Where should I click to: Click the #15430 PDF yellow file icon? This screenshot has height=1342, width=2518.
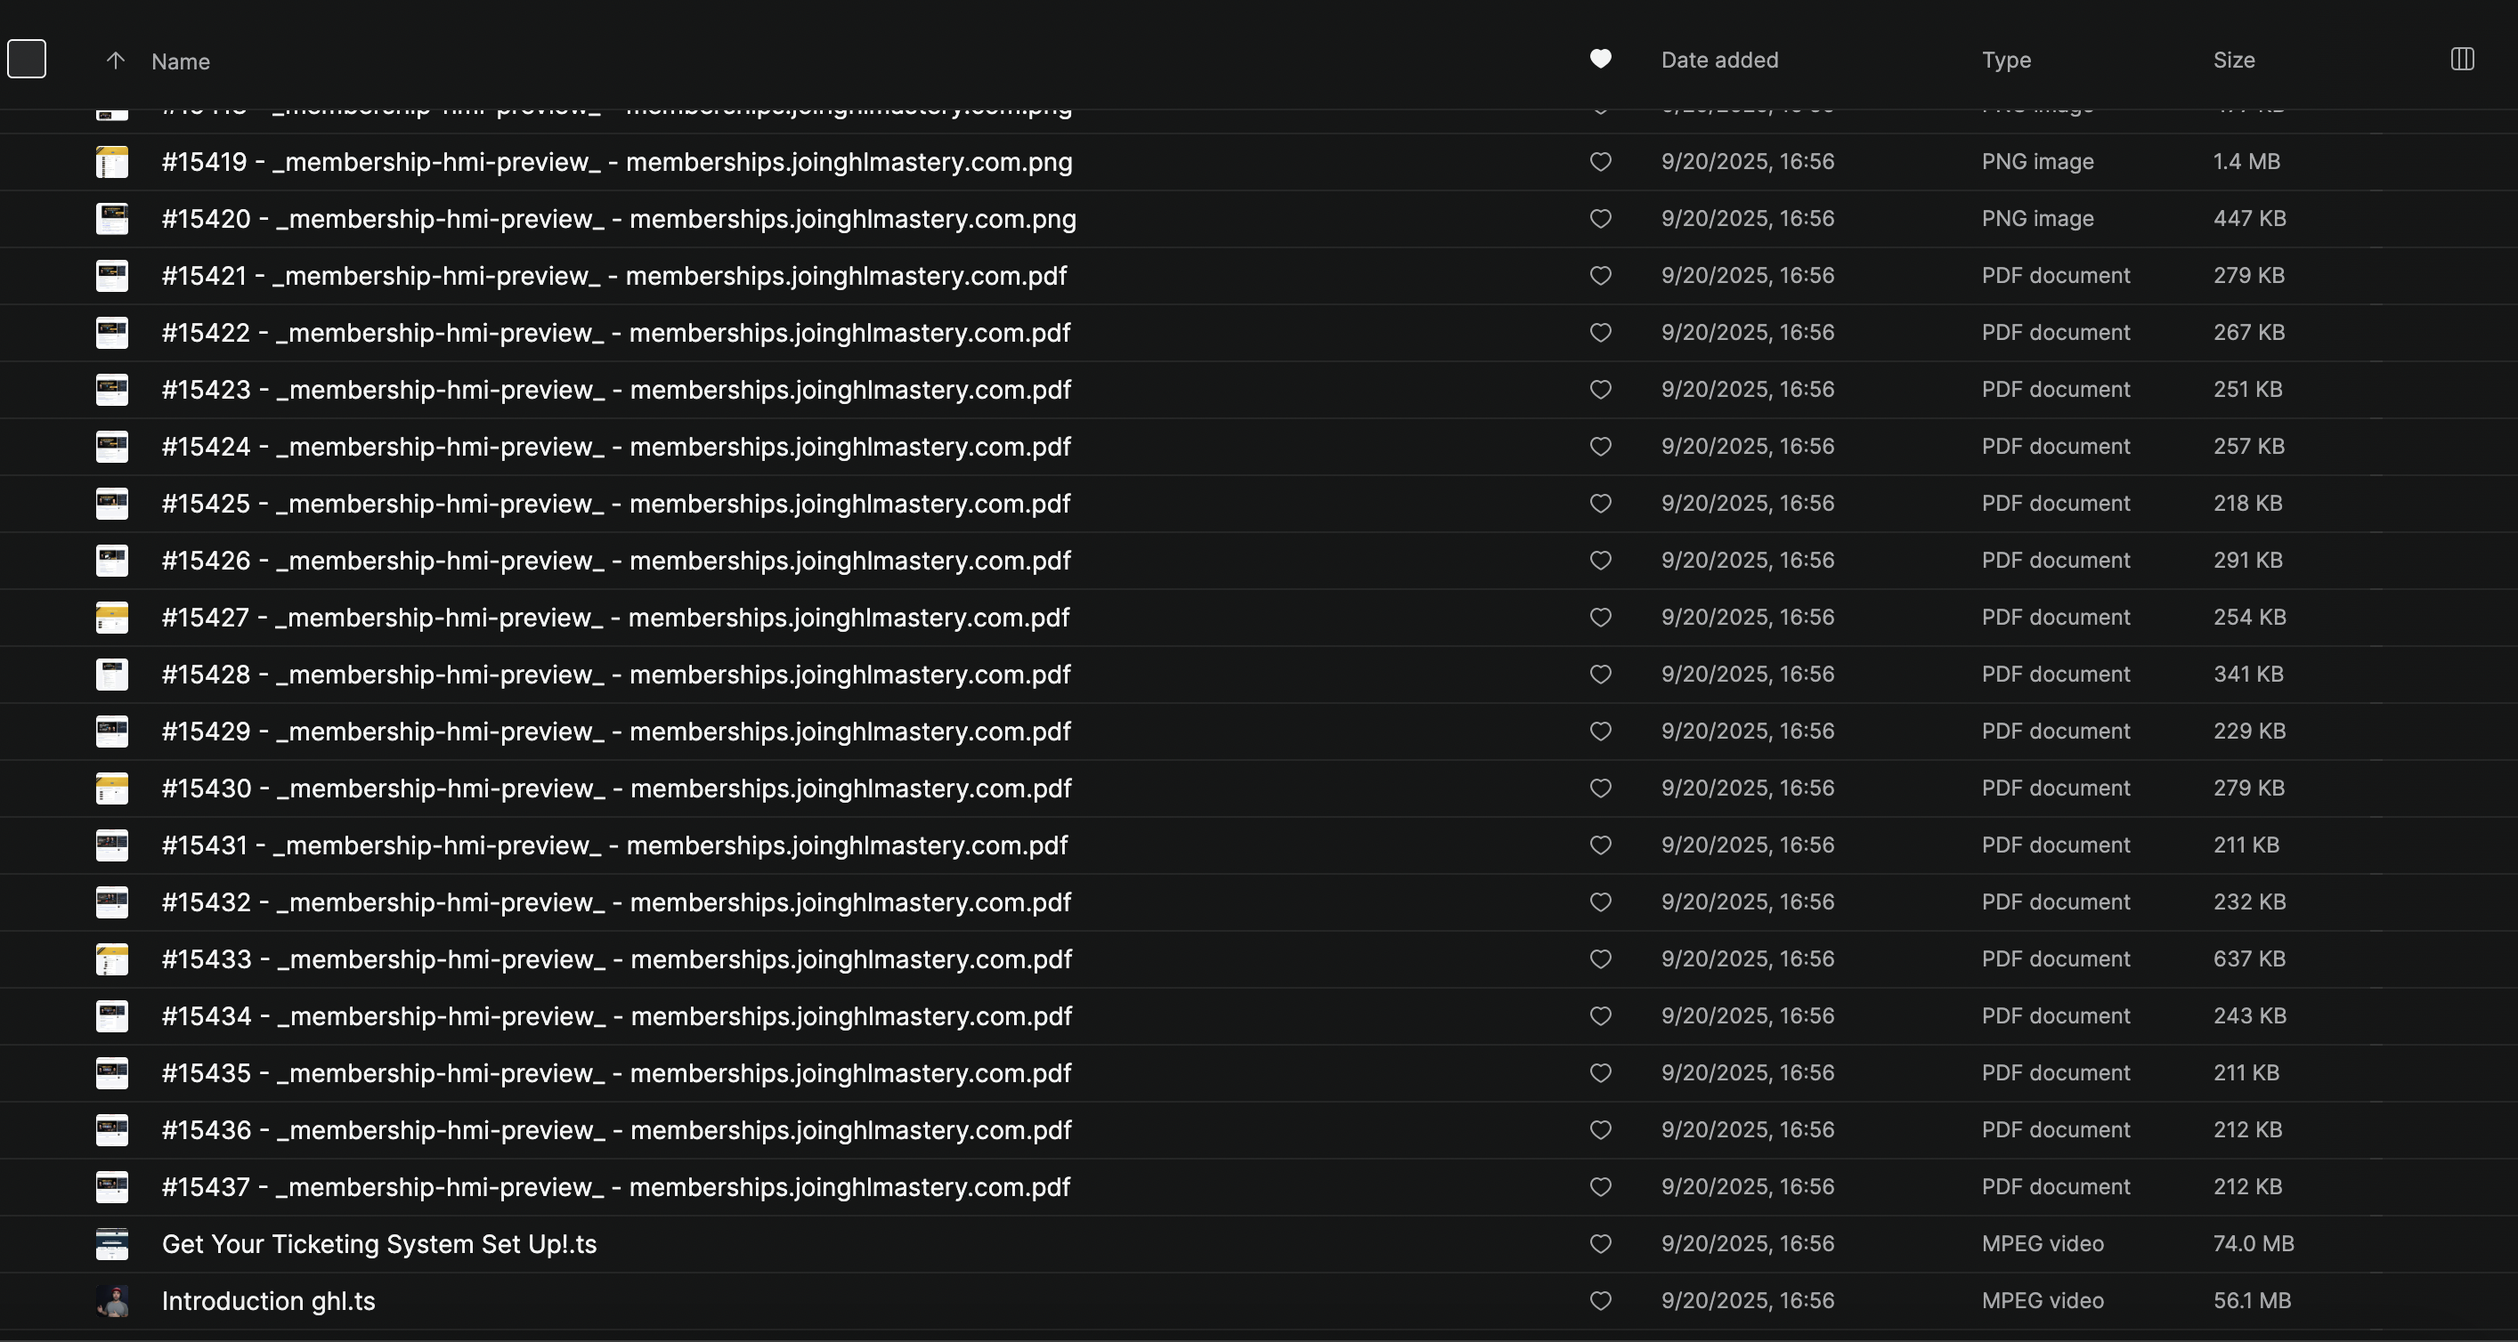112,788
